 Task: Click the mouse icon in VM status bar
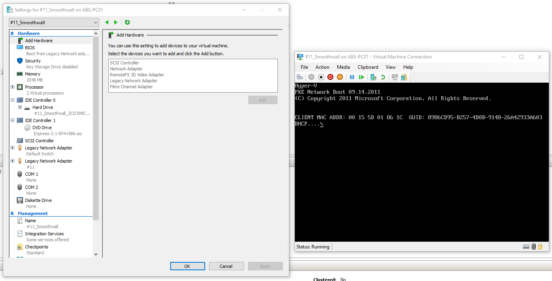click(534, 246)
